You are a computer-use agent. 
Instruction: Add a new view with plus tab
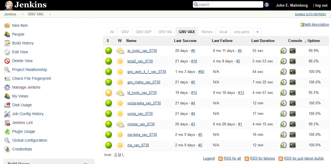257,32
